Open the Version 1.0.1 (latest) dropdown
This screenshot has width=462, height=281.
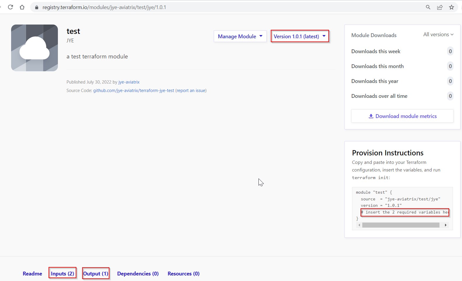point(300,36)
